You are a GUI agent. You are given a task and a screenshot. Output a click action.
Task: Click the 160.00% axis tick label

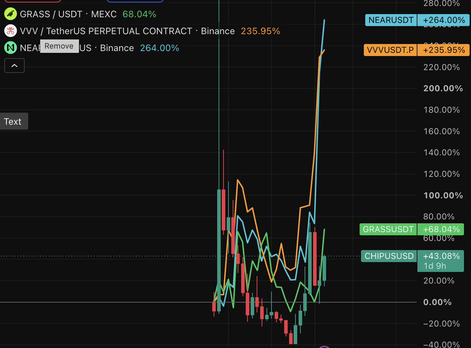point(441,131)
